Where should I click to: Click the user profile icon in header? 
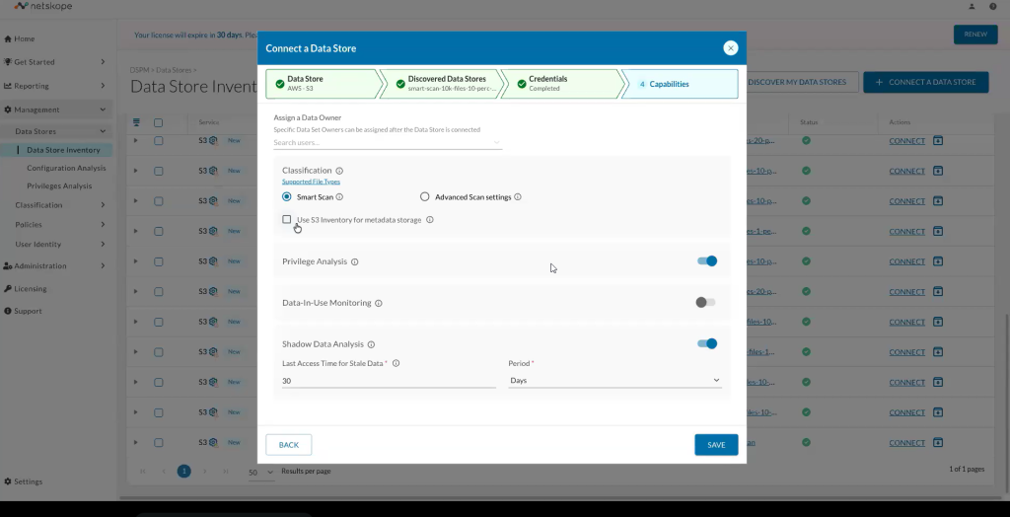tap(972, 7)
